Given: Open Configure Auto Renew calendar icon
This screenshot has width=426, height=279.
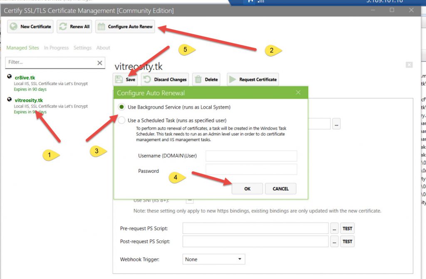Looking at the screenshot, I should 101,27.
